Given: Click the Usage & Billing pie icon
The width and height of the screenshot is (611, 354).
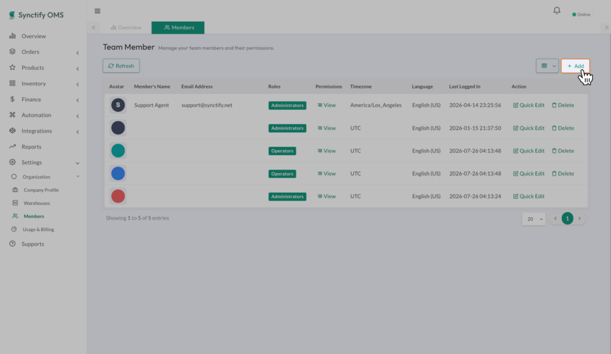Looking at the screenshot, I should pyautogui.click(x=14, y=229).
